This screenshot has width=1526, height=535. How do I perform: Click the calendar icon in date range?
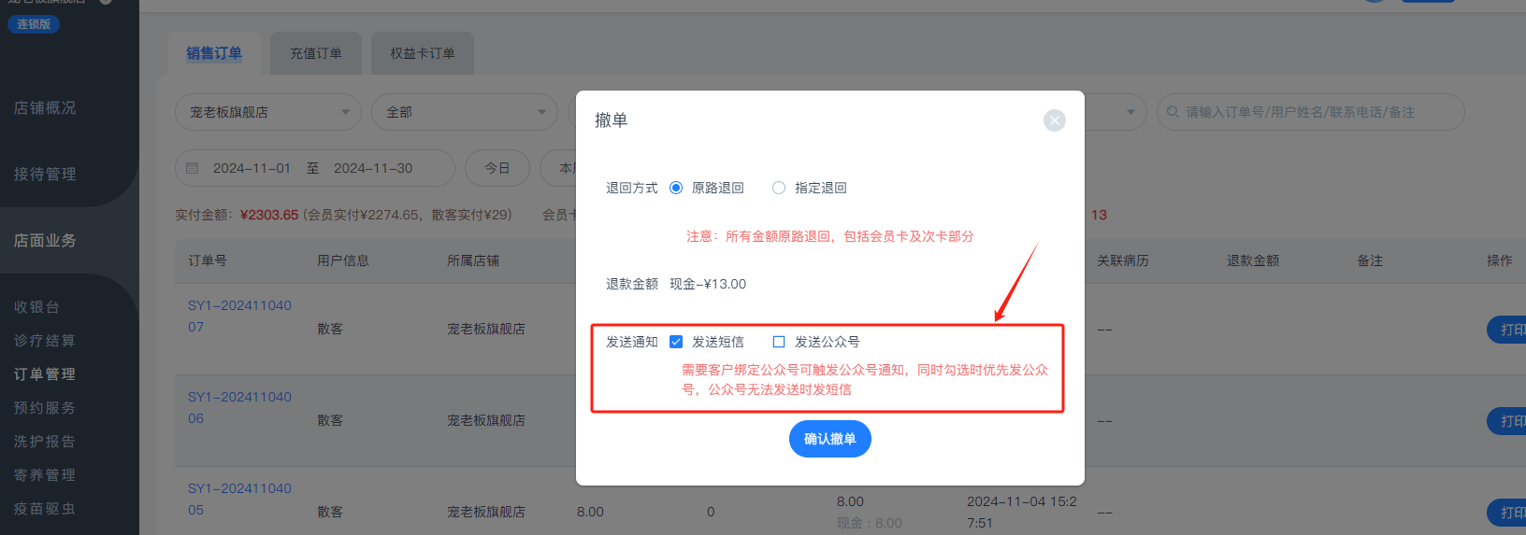[x=193, y=168]
